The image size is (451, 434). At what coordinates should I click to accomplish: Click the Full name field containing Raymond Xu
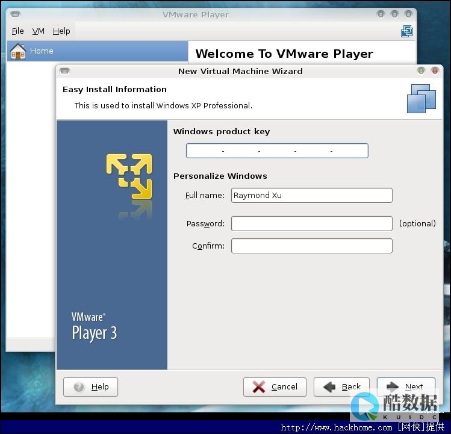click(x=311, y=195)
